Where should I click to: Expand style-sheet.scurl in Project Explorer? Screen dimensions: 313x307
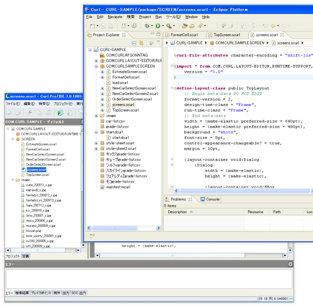[96, 143]
